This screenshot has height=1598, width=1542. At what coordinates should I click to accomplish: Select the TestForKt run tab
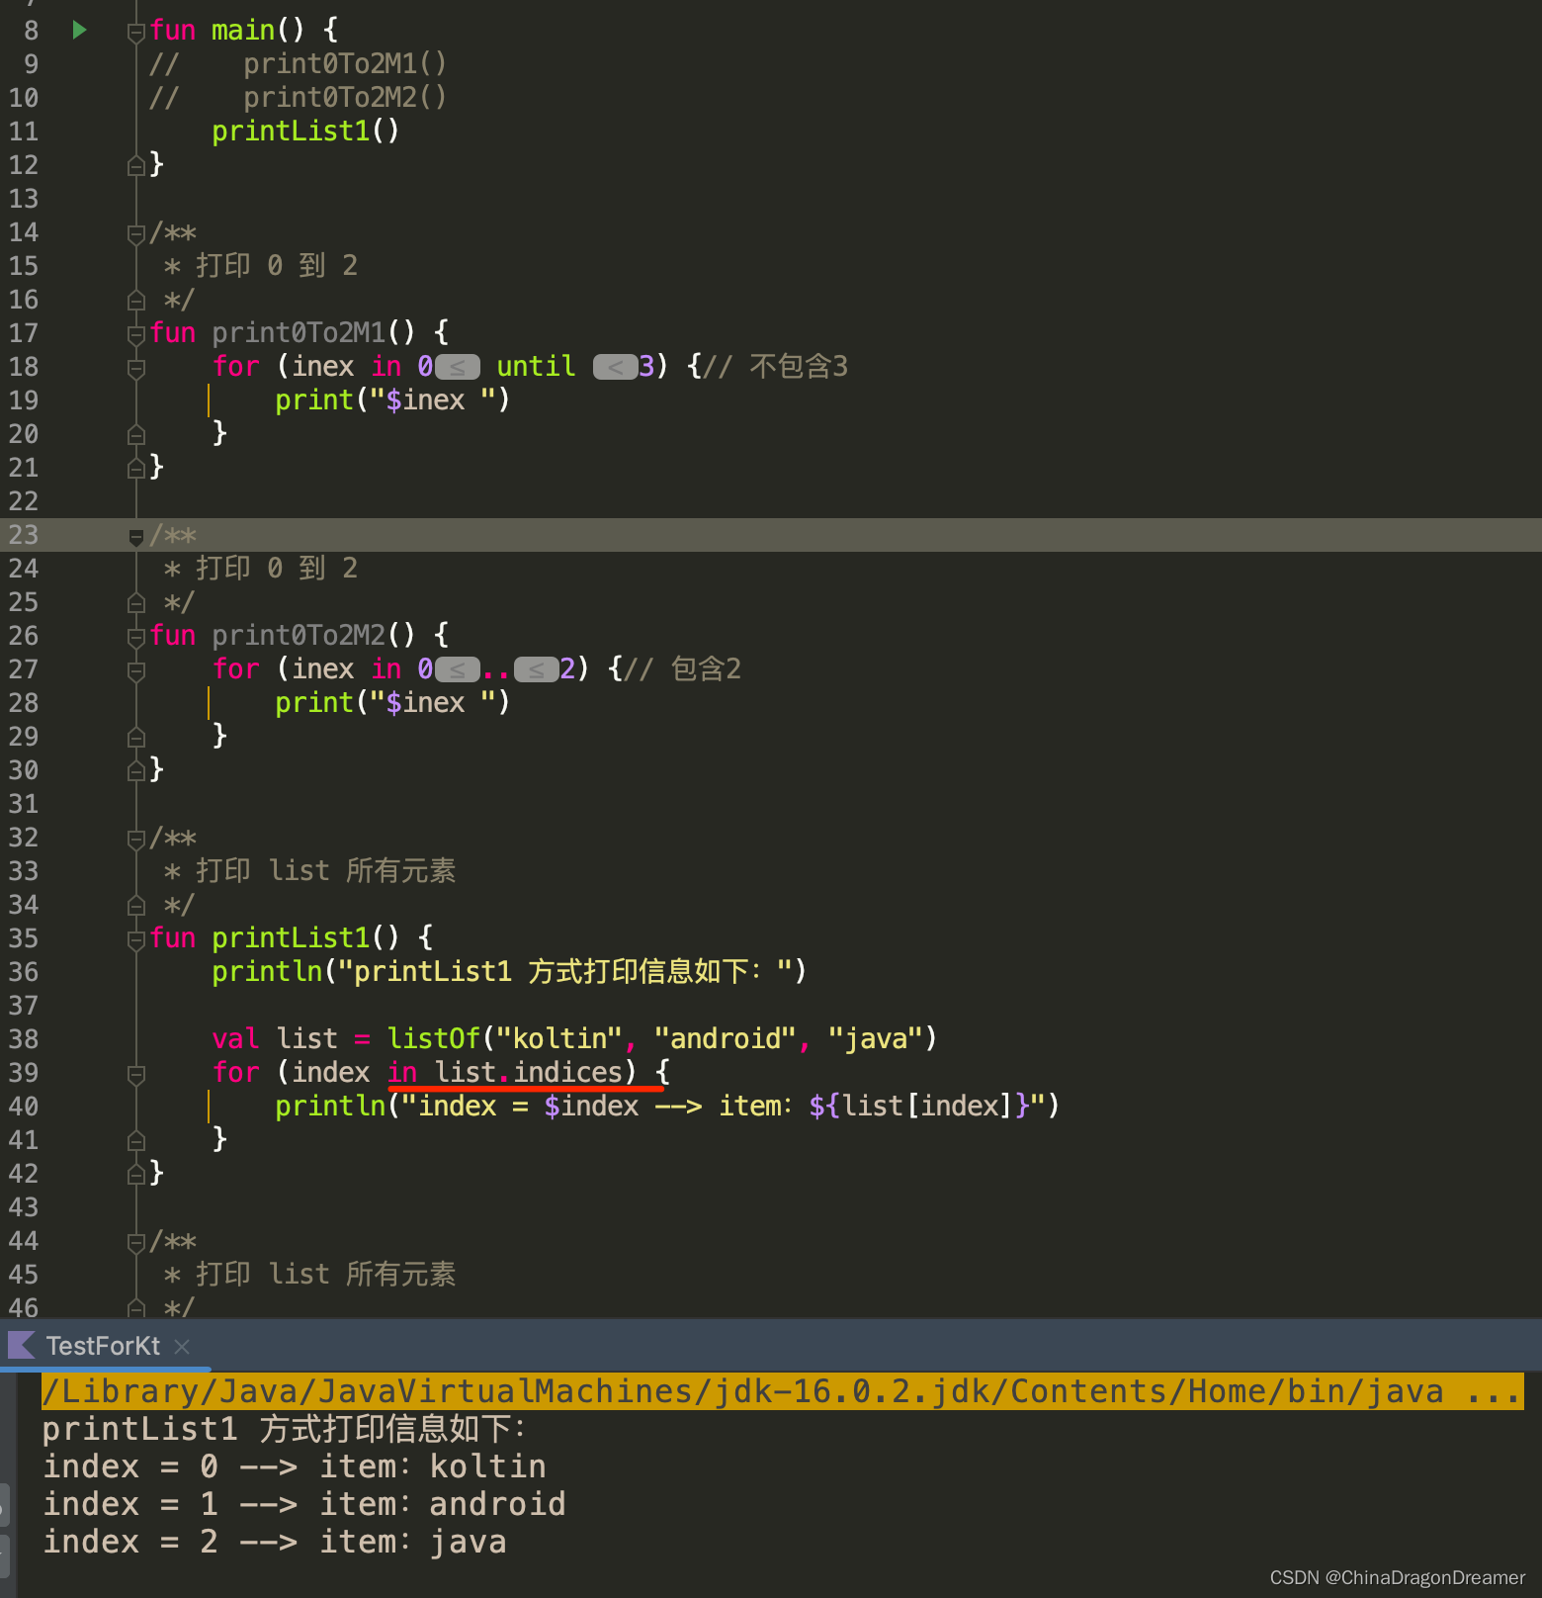click(x=103, y=1346)
